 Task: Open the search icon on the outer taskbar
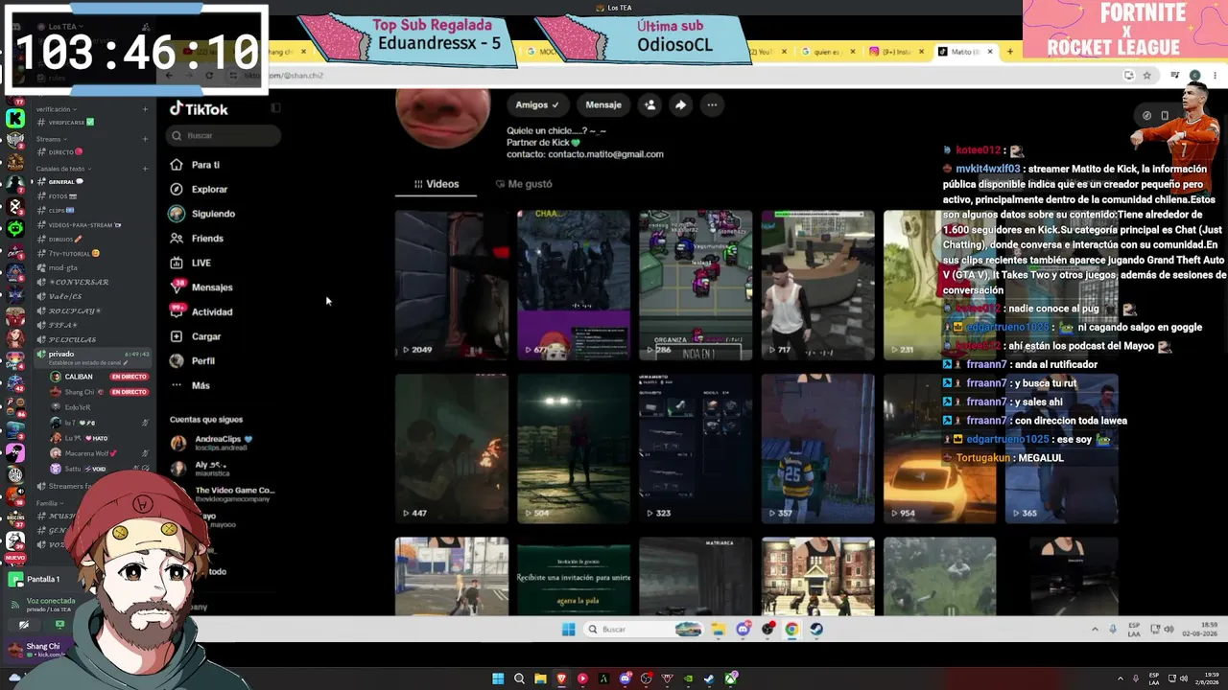coord(519,678)
